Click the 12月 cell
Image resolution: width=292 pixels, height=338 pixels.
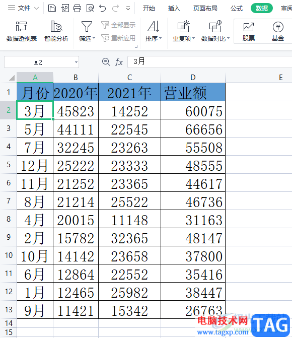point(35,165)
